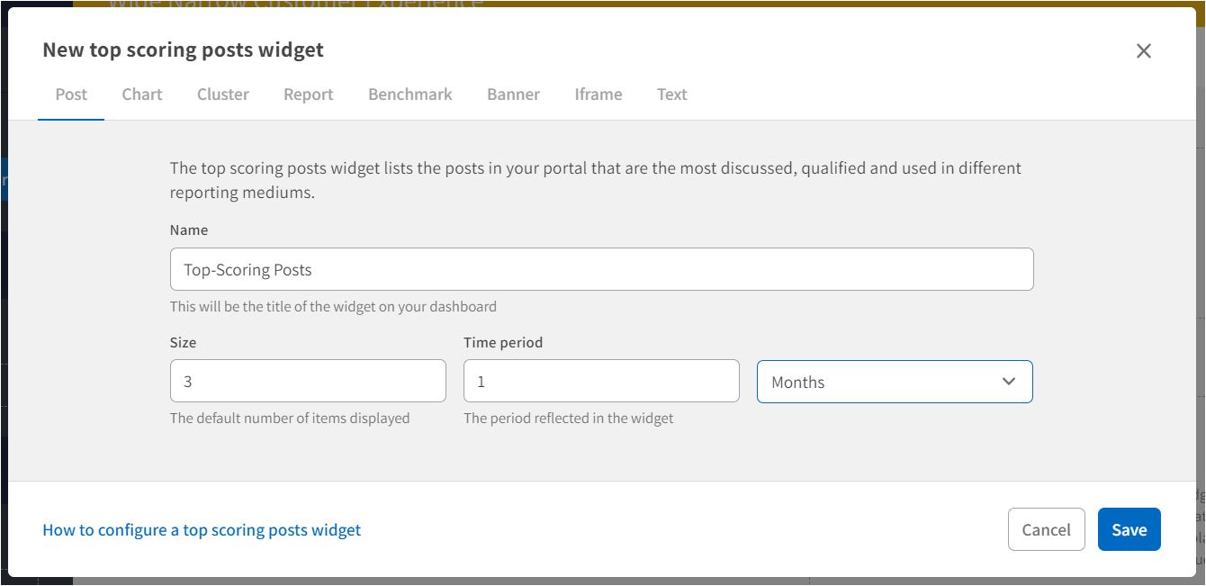
Task: Open the Cluster tab
Action: click(x=223, y=95)
